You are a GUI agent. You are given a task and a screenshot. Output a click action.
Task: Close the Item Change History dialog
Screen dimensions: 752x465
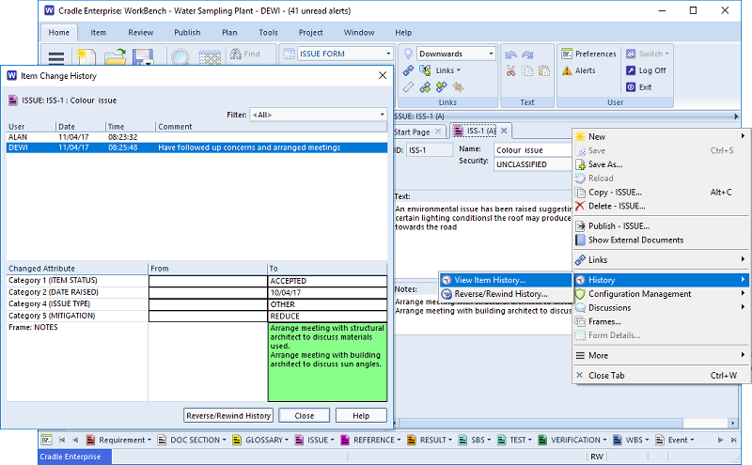[x=383, y=75]
